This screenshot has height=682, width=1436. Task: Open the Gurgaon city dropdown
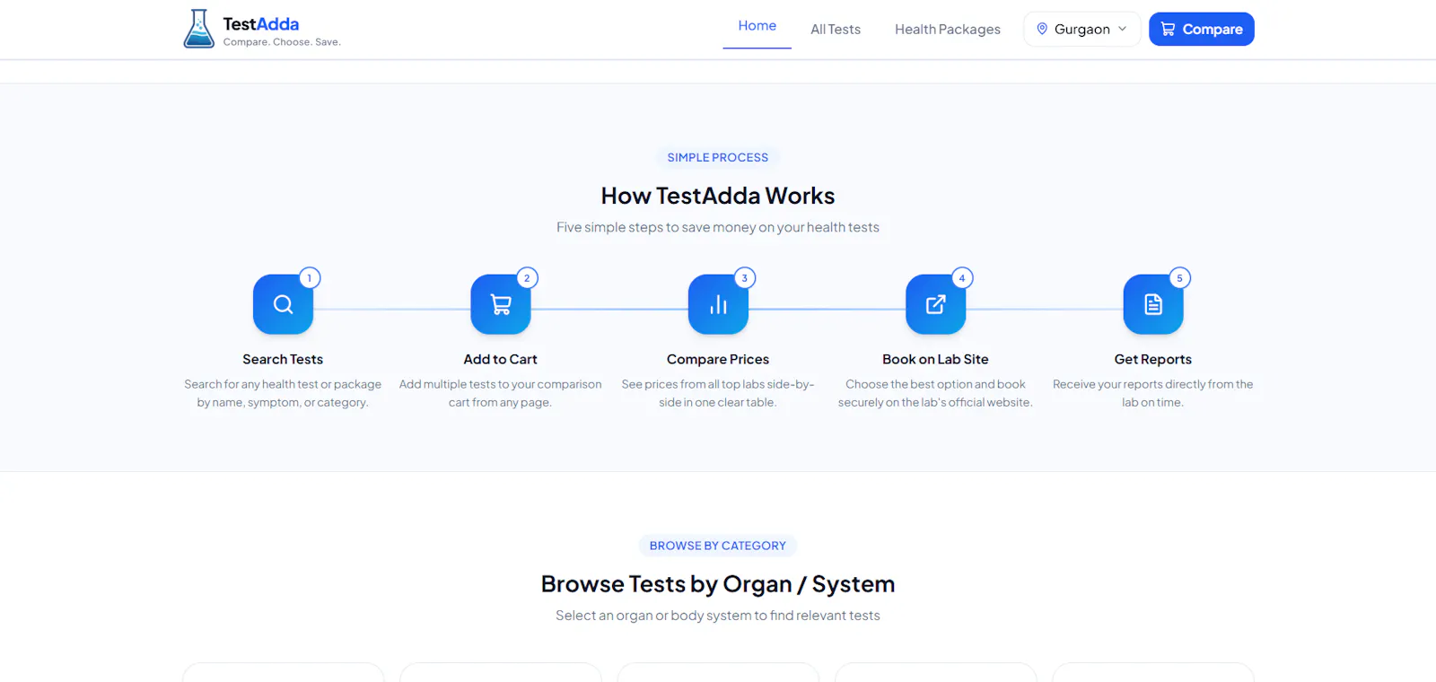click(x=1082, y=29)
